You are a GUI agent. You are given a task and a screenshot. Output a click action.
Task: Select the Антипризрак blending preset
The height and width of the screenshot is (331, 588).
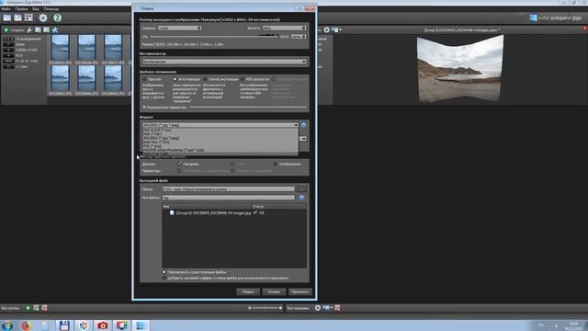175,79
